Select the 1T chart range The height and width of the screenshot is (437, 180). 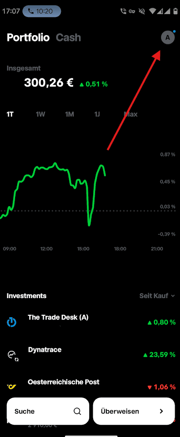tap(10, 114)
